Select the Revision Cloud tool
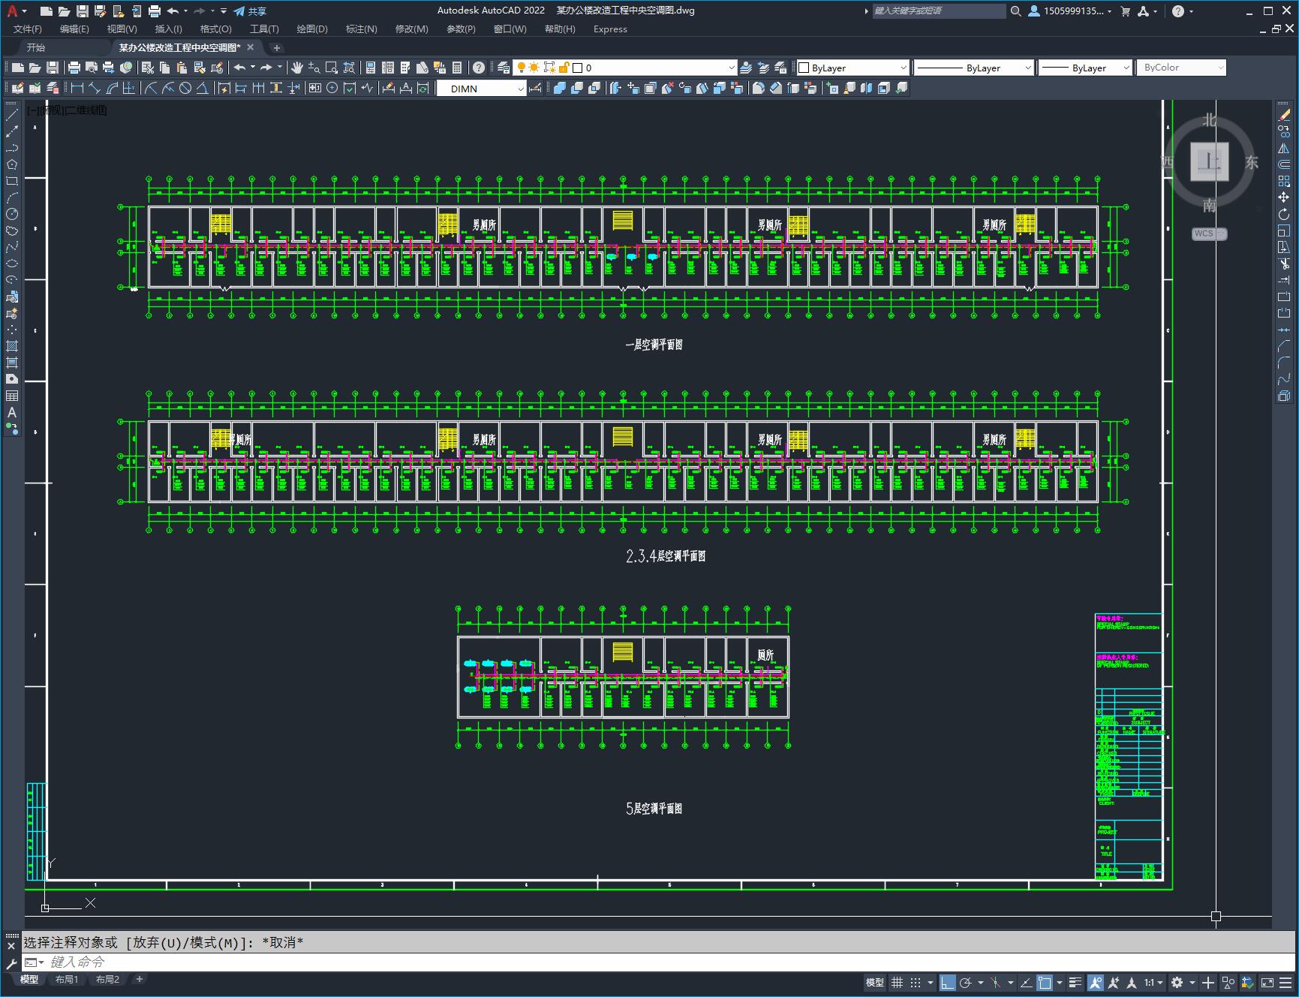The image size is (1299, 997). coord(12,230)
